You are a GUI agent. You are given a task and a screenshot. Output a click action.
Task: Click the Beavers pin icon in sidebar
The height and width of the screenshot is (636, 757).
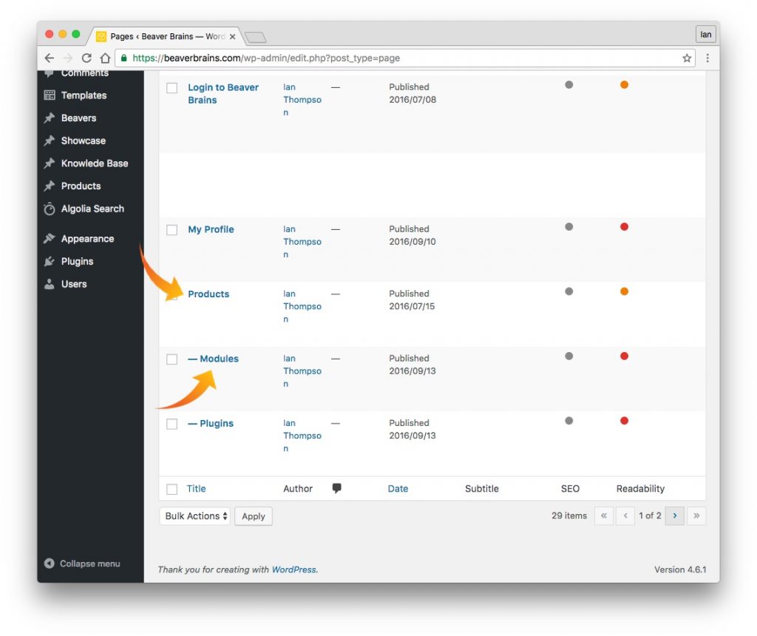click(x=50, y=118)
